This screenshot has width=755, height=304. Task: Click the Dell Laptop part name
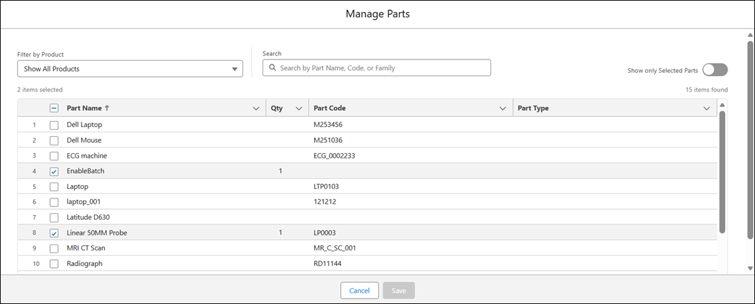84,125
